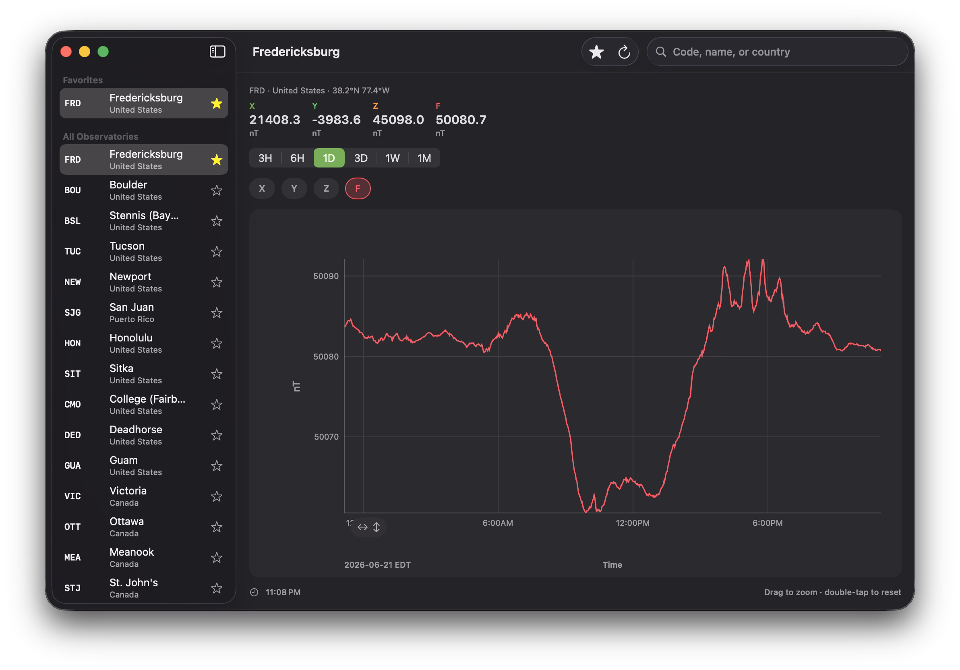Favorite Deadhorse with its star

click(217, 435)
